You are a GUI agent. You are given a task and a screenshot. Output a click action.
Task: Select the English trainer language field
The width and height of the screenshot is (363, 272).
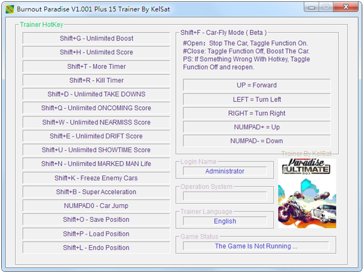click(x=225, y=221)
